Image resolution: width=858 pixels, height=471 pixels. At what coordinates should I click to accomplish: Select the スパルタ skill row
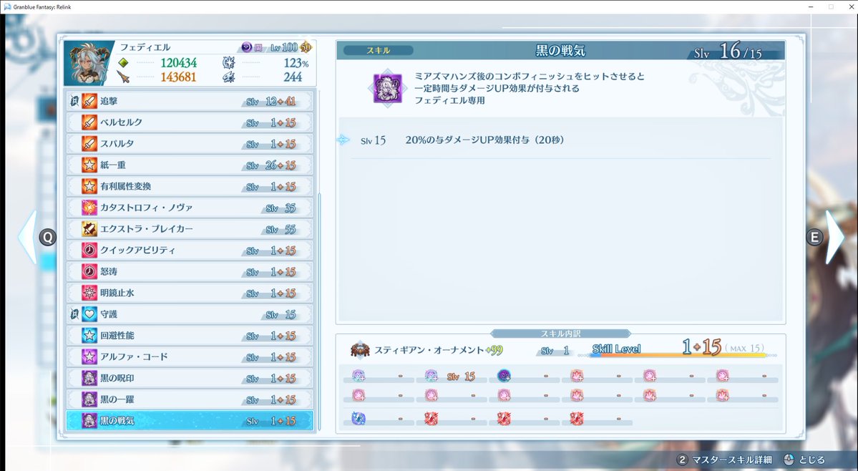coord(190,144)
